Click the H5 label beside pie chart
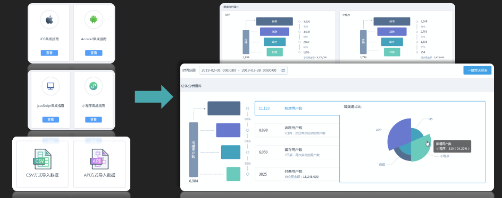This screenshot has height=198, width=502. [431, 119]
